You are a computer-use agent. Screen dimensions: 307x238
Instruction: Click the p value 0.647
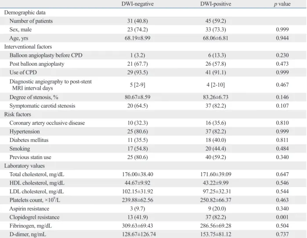click(282, 174)
